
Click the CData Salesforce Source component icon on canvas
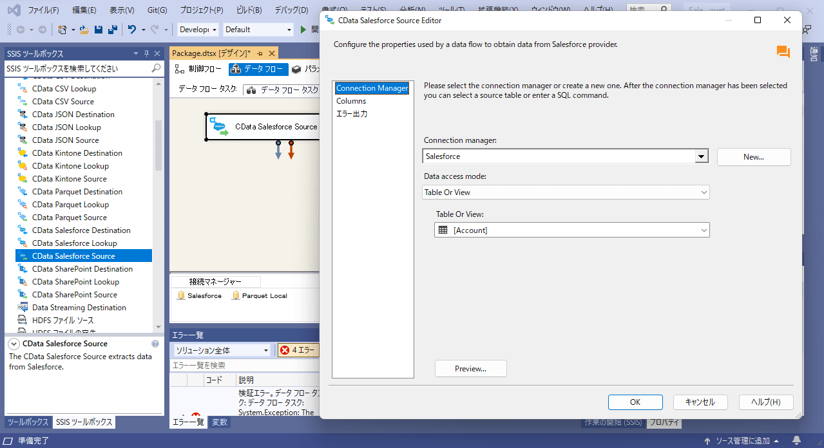pyautogui.click(x=220, y=127)
